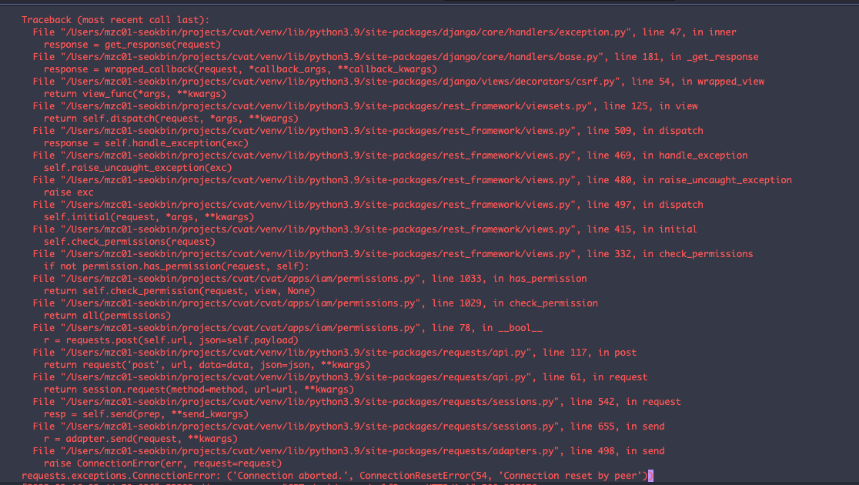Image resolution: width=859 pixels, height=485 pixels.
Task: Click 'return self.dispatch(request, *args, **kwargs)' line
Action: (x=171, y=119)
